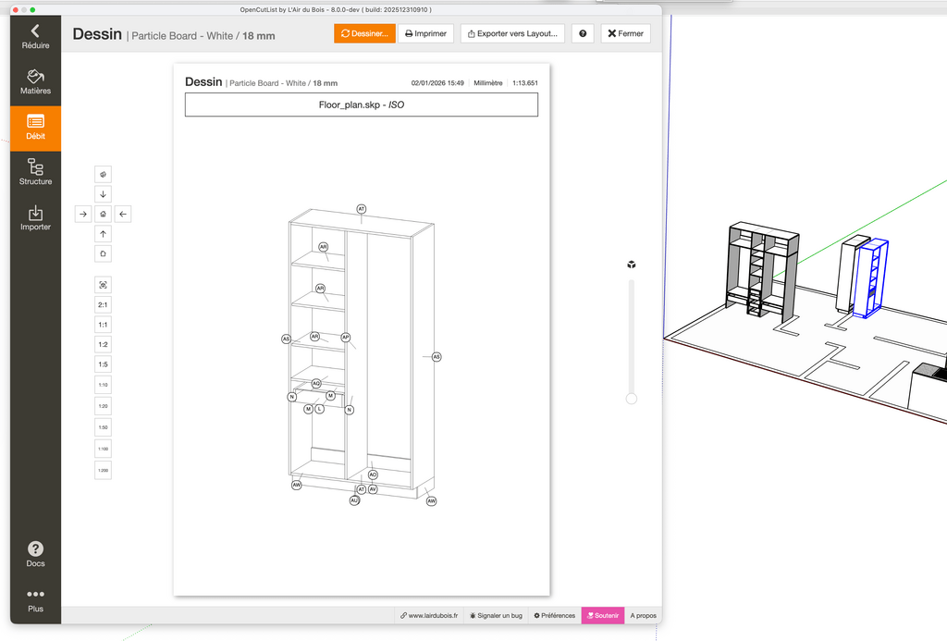This screenshot has width=947, height=641.
Task: Click the home front view button
Action: [104, 215]
